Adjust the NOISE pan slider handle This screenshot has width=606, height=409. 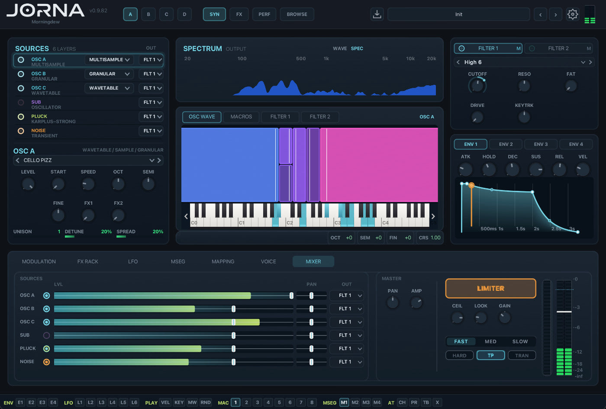(311, 362)
